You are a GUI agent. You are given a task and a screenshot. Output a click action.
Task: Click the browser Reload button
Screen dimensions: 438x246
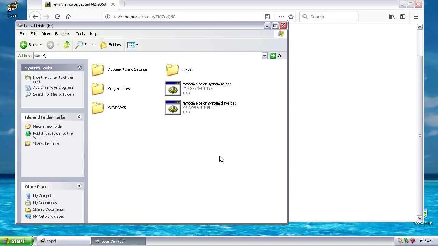(x=57, y=17)
